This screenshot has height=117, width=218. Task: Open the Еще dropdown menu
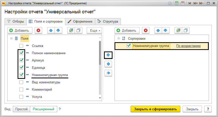click(94, 30)
